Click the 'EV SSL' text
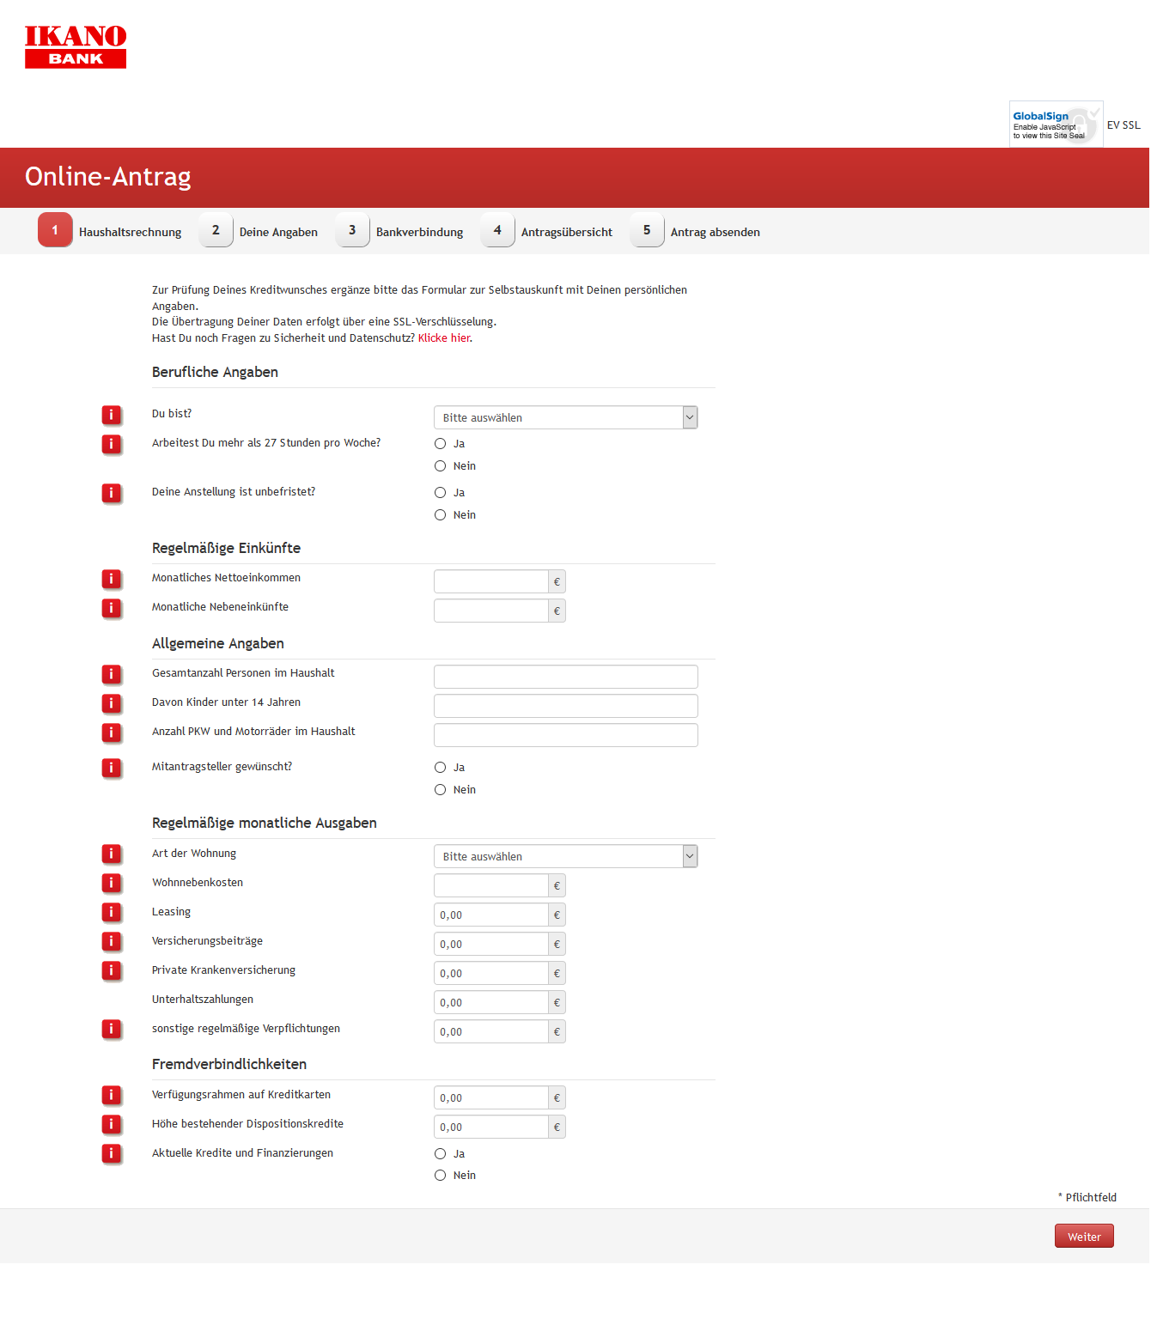This screenshot has width=1151, height=1319. pyautogui.click(x=1124, y=125)
